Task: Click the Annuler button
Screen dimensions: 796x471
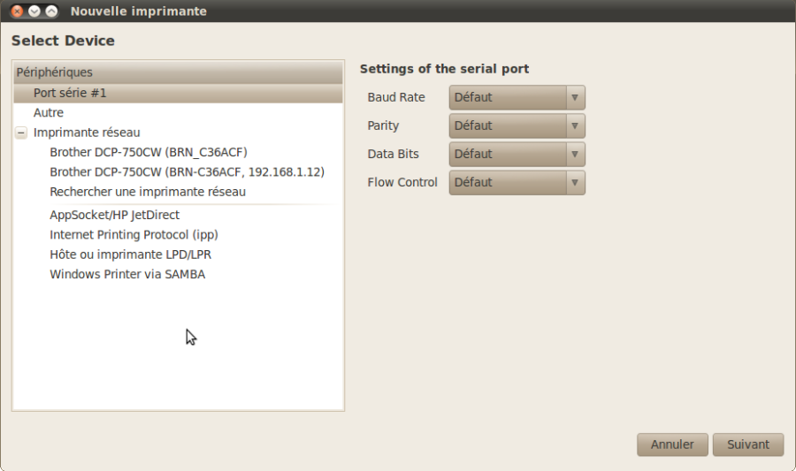Action: tap(672, 444)
